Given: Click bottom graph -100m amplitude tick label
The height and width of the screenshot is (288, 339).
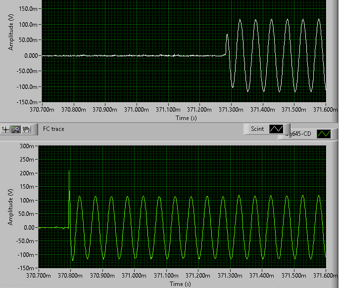Looking at the screenshot, I should point(26,254).
